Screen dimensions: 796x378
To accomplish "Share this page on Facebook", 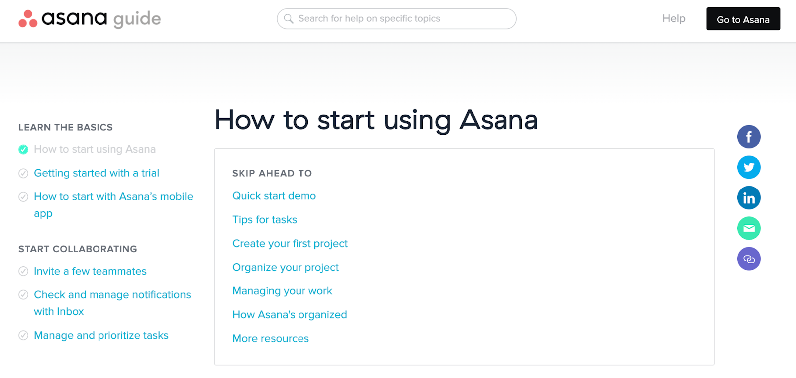I will (749, 136).
